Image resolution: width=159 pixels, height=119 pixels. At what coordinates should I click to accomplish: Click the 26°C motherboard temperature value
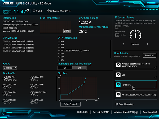[83, 31]
